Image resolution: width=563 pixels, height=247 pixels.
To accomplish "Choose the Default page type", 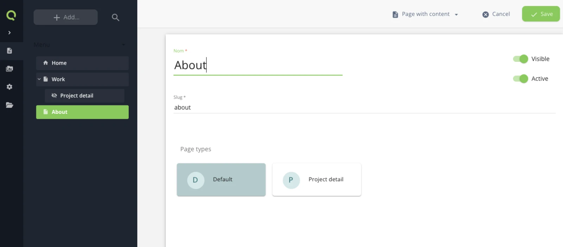I will pyautogui.click(x=221, y=180).
